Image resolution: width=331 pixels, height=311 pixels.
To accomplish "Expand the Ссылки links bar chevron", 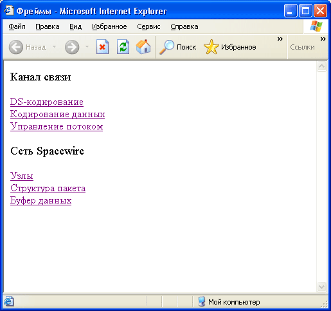I will (x=323, y=39).
